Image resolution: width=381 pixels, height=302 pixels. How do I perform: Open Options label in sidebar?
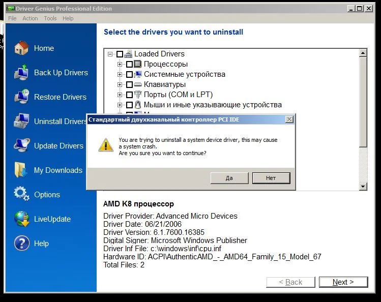click(47, 195)
